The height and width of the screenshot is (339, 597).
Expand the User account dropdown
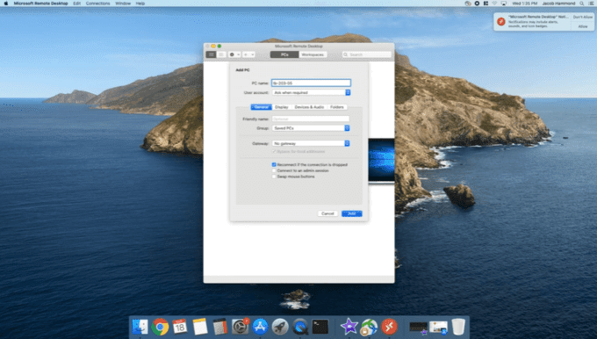[x=311, y=92]
